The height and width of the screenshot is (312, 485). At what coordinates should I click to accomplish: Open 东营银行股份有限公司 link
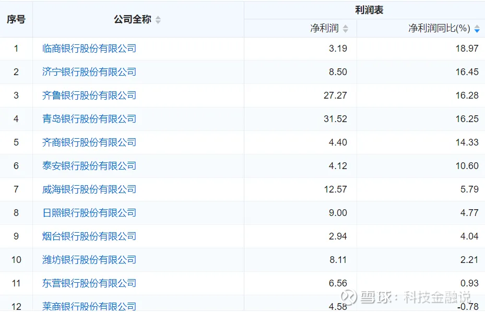(89, 283)
